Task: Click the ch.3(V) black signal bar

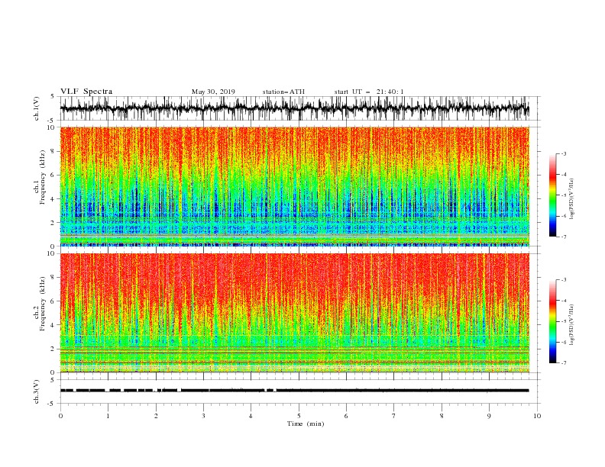Action: point(294,391)
